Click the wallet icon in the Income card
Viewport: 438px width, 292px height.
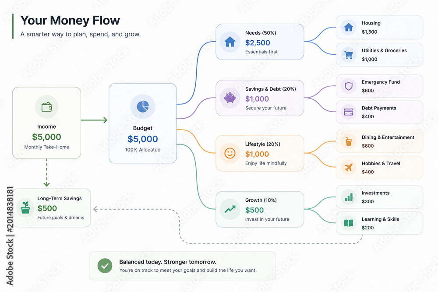[47, 107]
